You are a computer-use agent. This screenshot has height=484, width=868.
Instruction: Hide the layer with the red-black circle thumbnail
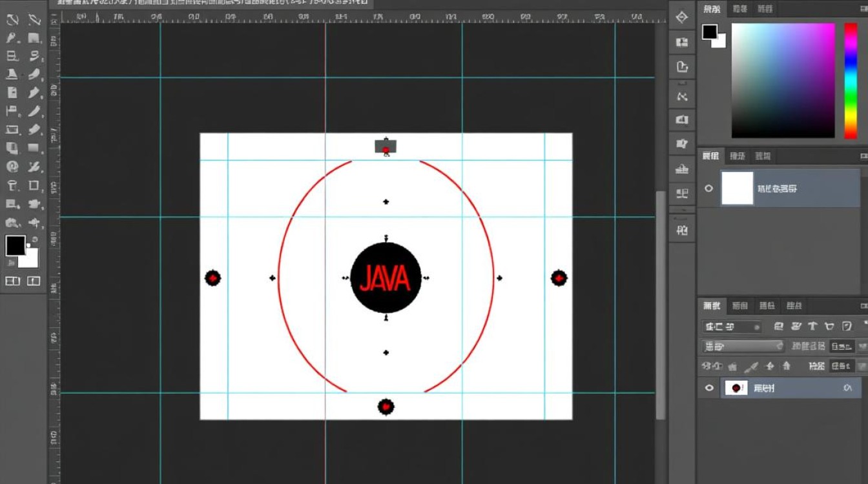pyautogui.click(x=709, y=388)
